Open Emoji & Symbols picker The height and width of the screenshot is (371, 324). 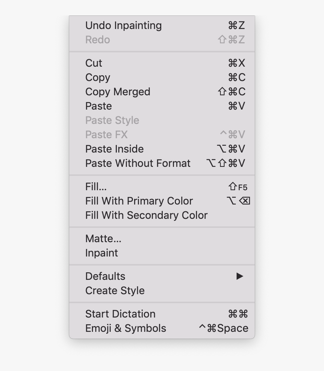coord(125,328)
